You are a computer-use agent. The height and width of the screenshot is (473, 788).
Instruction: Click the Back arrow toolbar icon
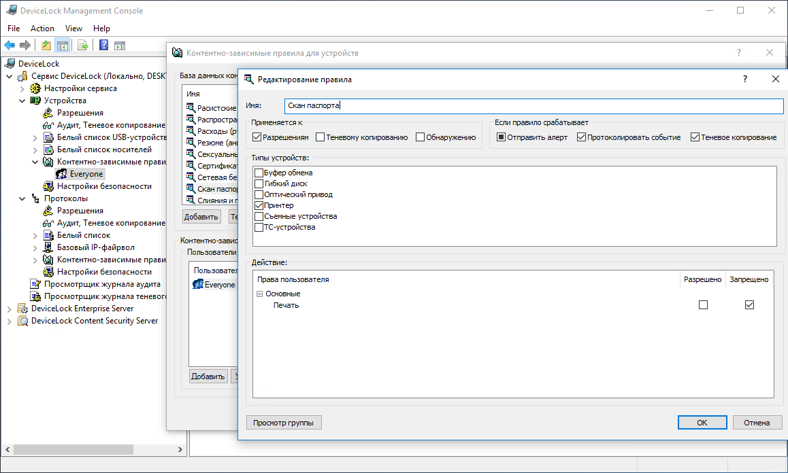click(10, 46)
